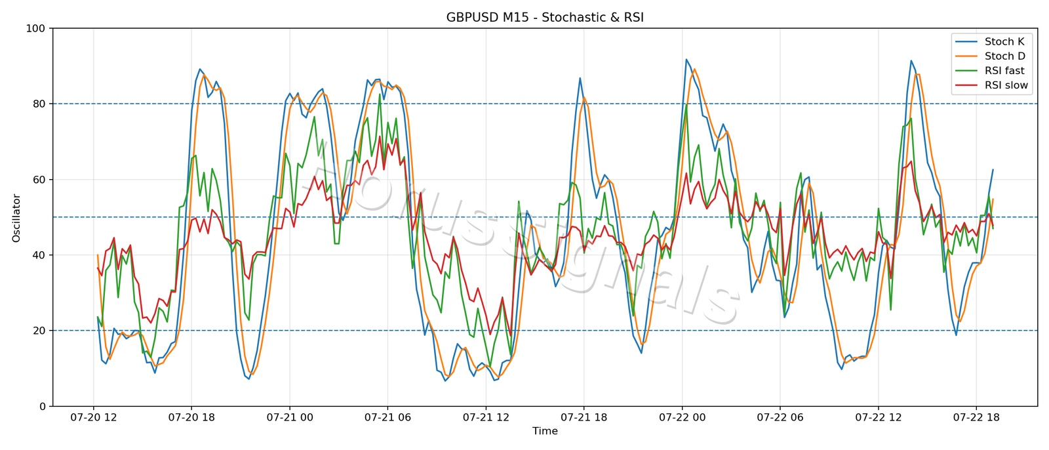
Task: Click the red RSI slow legend line sample
Action: coord(966,85)
